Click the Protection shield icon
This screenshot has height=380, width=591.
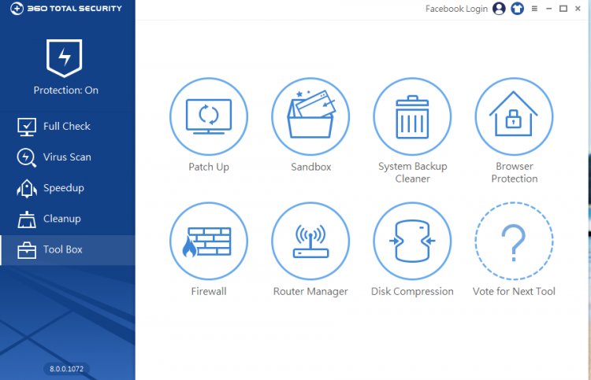click(x=65, y=58)
